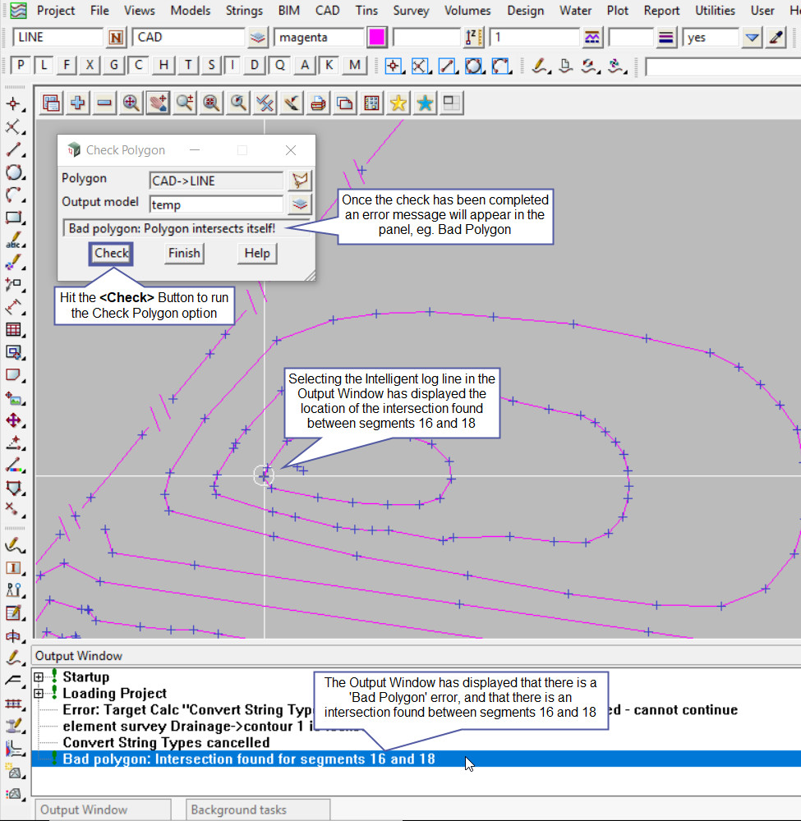Open model list icon beside Output model field
Viewport: 801px width, 821px height.
coord(299,204)
